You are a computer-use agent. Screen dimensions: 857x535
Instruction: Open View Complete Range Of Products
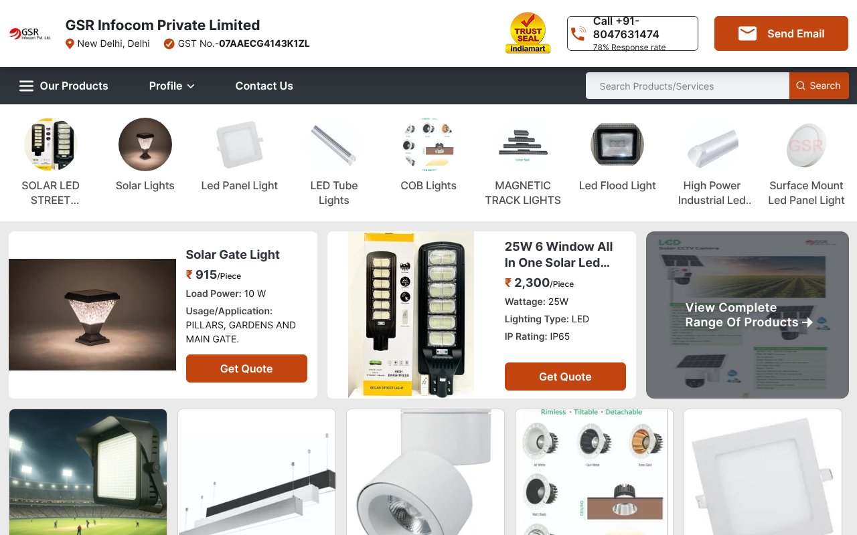tap(747, 315)
